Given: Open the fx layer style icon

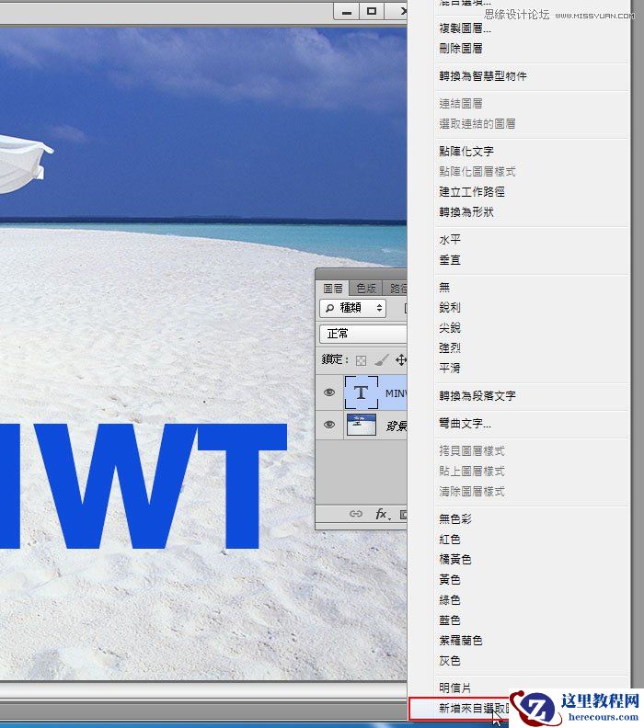Looking at the screenshot, I should coord(382,514).
